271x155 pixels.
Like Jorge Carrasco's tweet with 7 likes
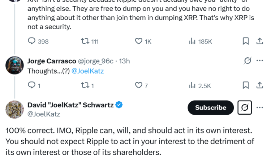tap(138, 85)
